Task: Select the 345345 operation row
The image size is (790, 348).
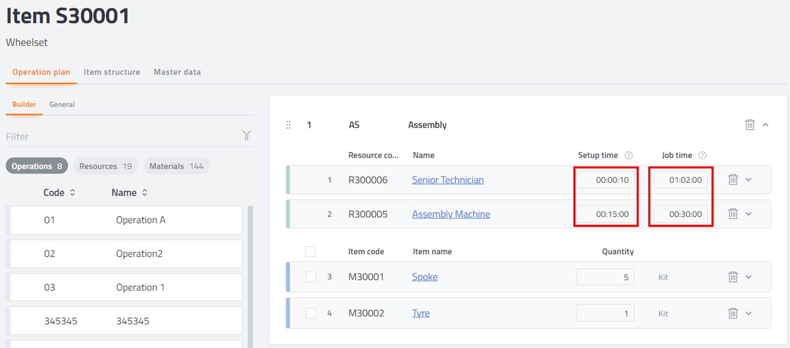Action: pos(124,321)
